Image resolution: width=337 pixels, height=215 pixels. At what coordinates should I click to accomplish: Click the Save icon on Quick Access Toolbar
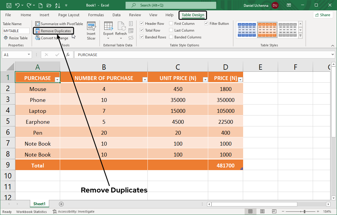pos(9,5)
